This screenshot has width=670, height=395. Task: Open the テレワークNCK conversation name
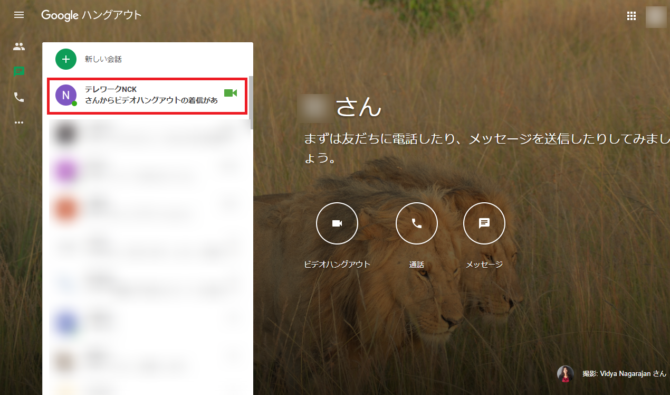point(111,89)
